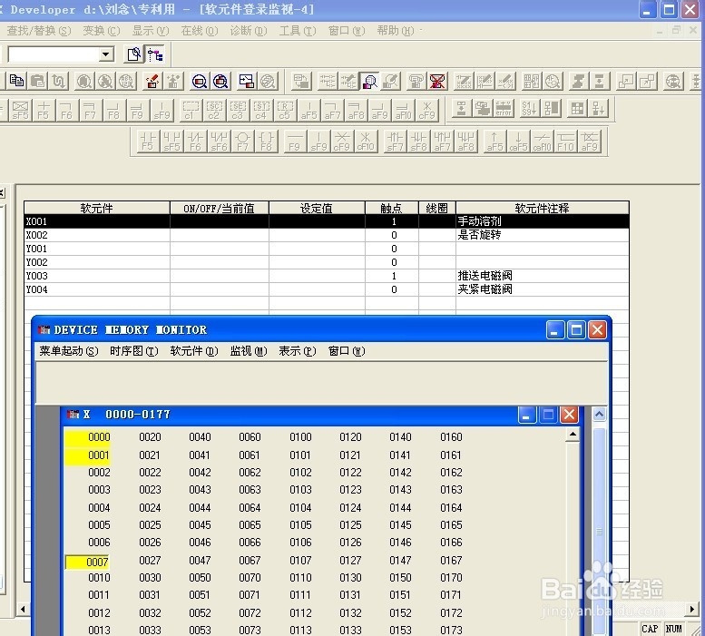Click the 软元件注释 column header

tap(543, 208)
